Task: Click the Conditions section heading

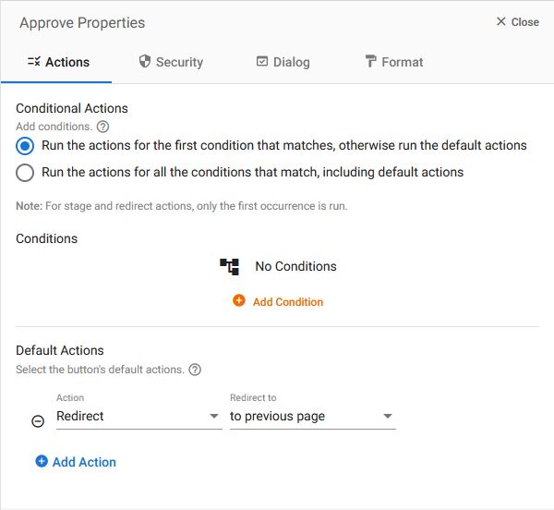Action: 47,238
